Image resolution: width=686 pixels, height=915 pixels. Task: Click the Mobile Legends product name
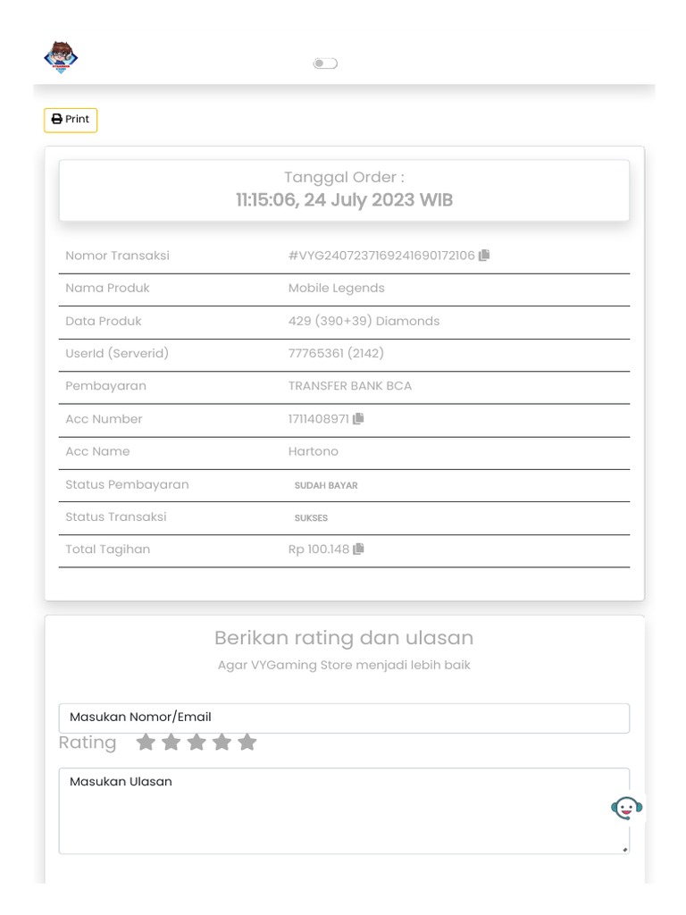tap(336, 288)
